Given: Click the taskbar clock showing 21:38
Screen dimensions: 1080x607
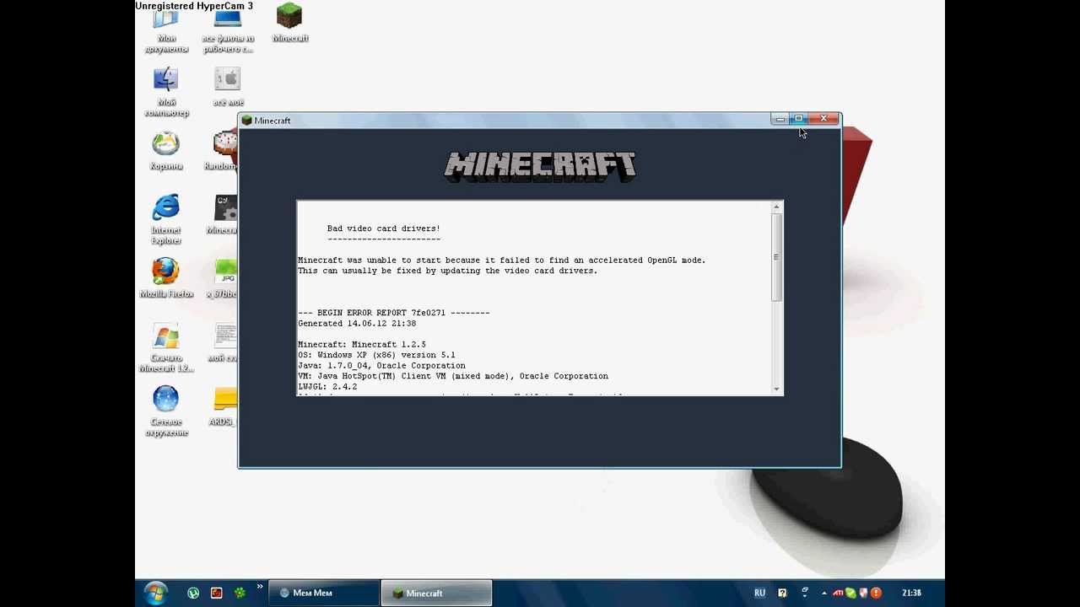Looking at the screenshot, I should (x=911, y=594).
